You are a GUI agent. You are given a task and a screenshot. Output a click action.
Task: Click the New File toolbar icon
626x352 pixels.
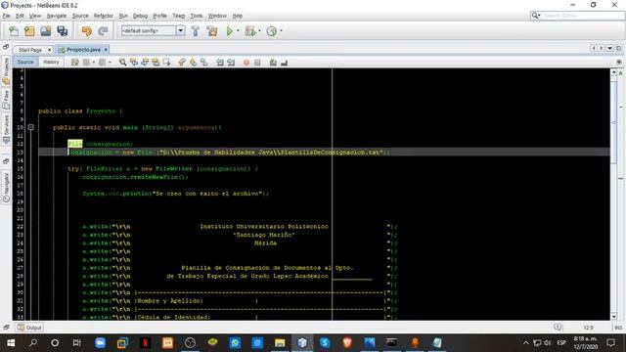(x=14, y=31)
